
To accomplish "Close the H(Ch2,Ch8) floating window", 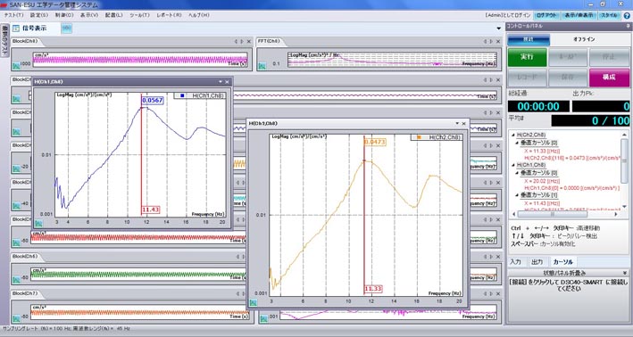I will (464, 123).
